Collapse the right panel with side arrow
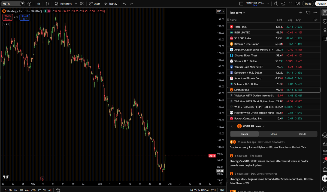327x192 pixels. tap(227, 180)
